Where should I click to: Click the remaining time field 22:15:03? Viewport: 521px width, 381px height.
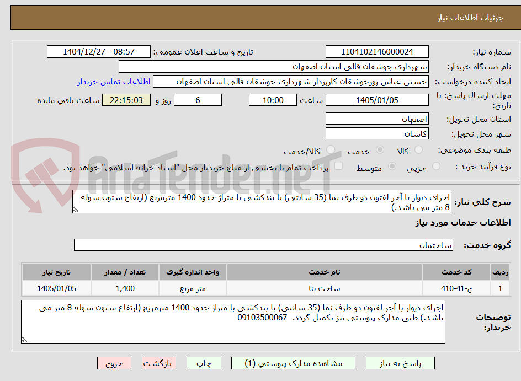coord(126,100)
